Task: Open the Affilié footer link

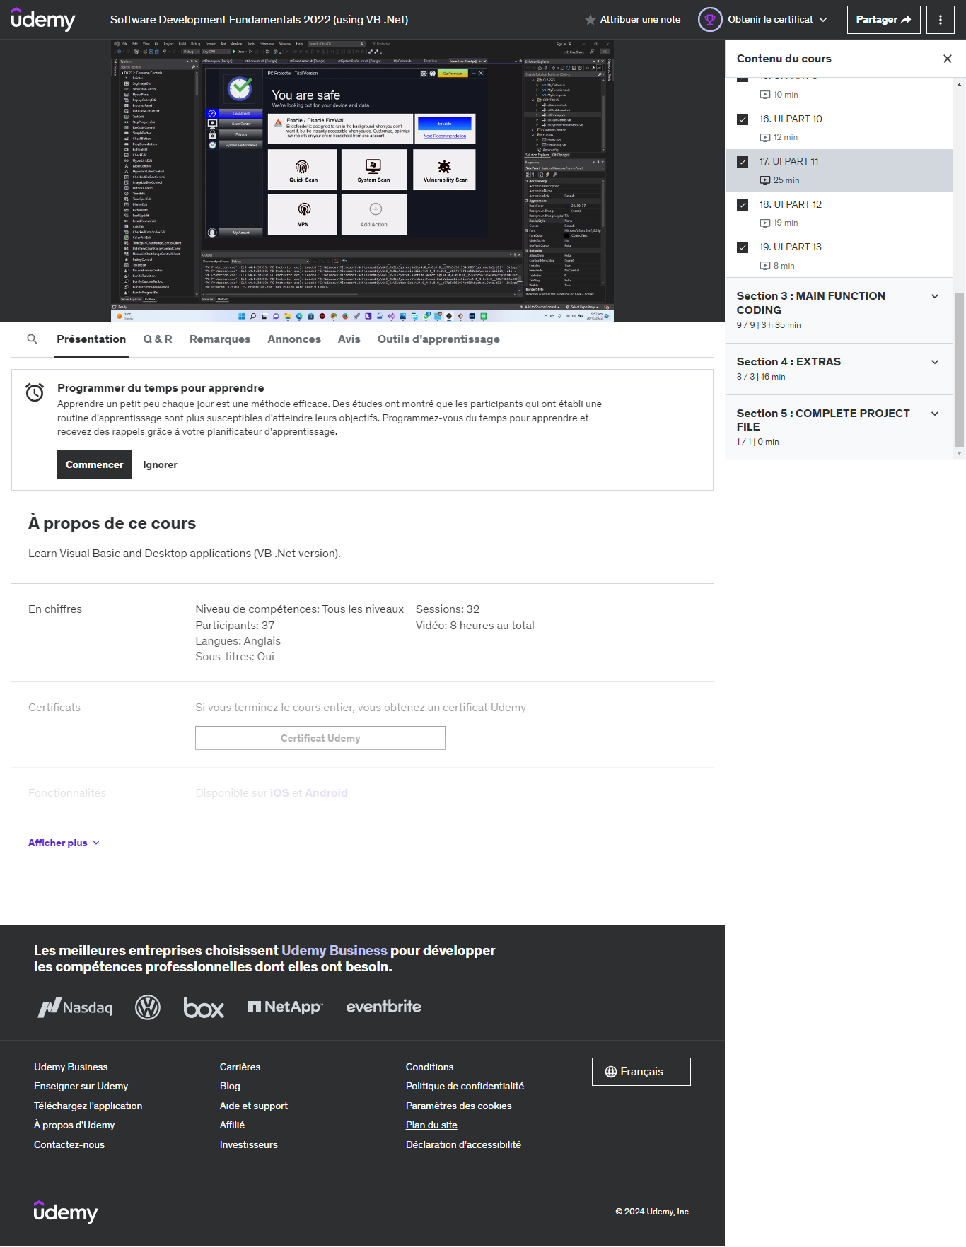Action: (x=232, y=1125)
